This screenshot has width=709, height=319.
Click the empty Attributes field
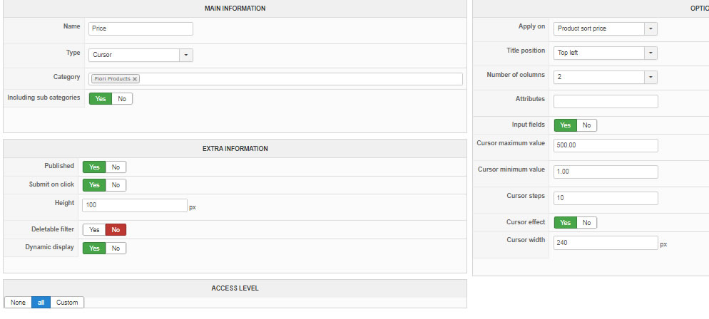coord(606,101)
